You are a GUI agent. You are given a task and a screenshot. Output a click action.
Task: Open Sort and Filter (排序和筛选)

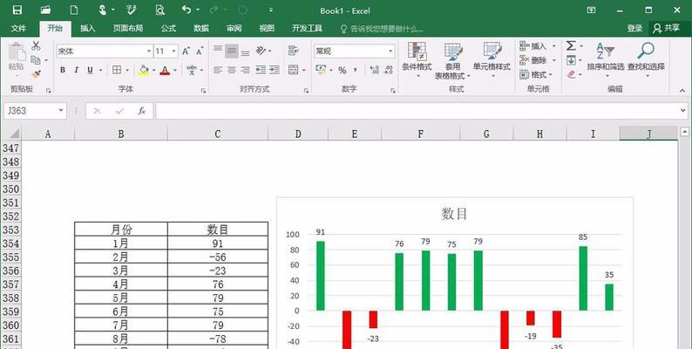(x=606, y=58)
